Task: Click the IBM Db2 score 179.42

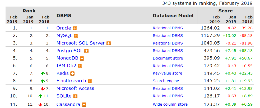Action: pyautogui.click(x=212, y=66)
